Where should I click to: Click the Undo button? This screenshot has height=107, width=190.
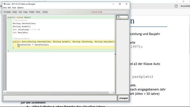15,12
